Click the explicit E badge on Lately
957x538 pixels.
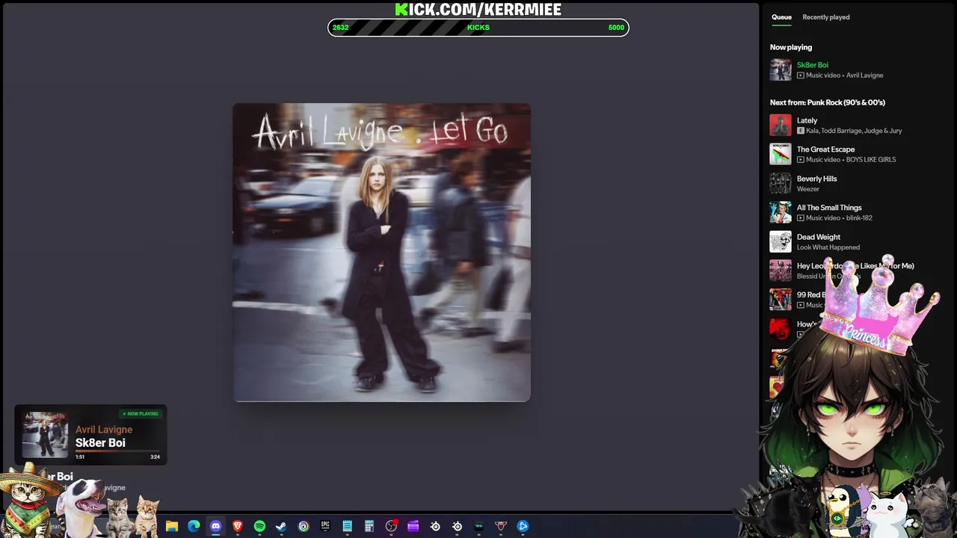click(x=801, y=131)
